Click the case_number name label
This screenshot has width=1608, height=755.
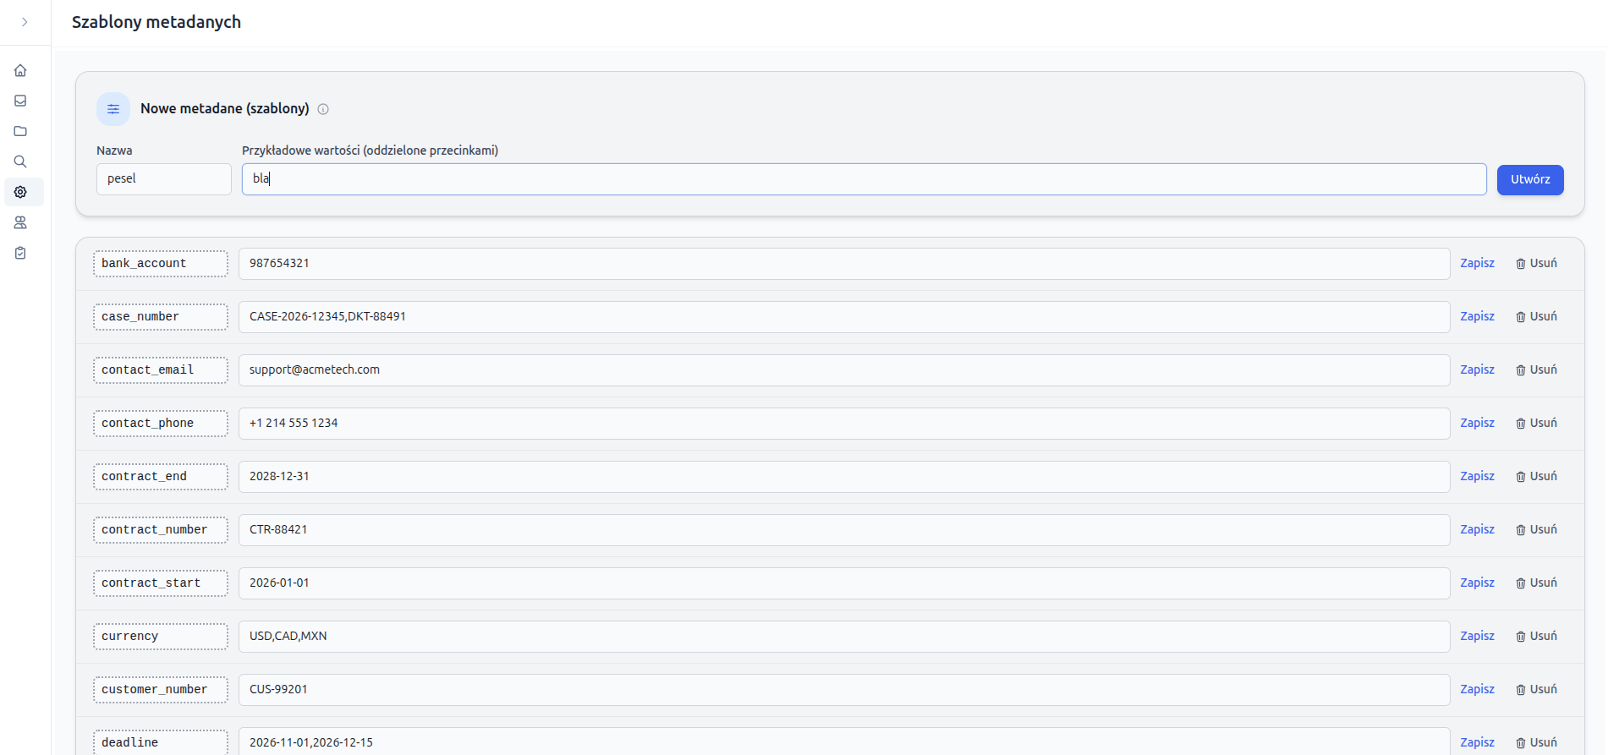coord(161,317)
